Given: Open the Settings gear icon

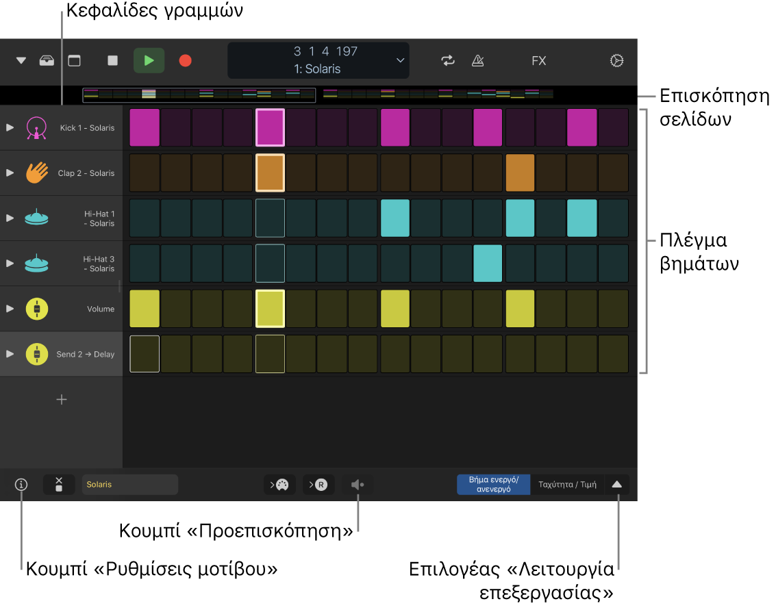Looking at the screenshot, I should (x=616, y=60).
